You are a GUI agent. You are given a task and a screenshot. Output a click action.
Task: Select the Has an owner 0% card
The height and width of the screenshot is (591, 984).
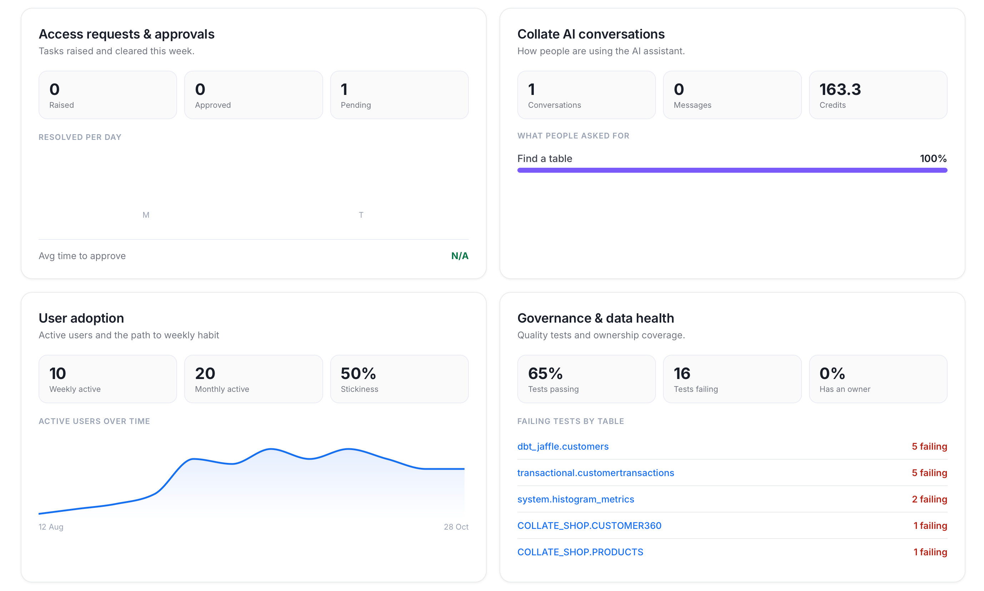(x=878, y=379)
